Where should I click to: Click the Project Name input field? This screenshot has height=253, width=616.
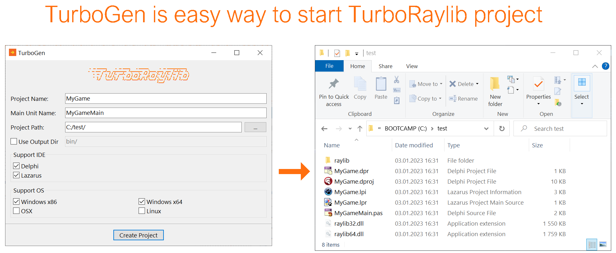point(166,99)
